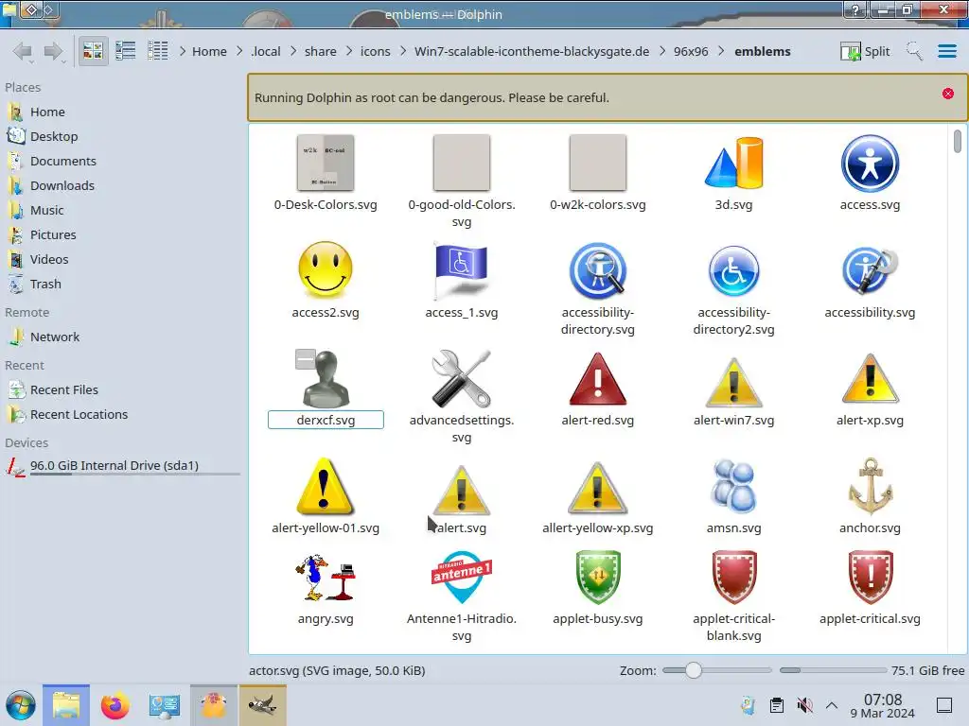Select the applet-critical-blank.svg shield icon
The width and height of the screenshot is (969, 726).
pos(733,578)
